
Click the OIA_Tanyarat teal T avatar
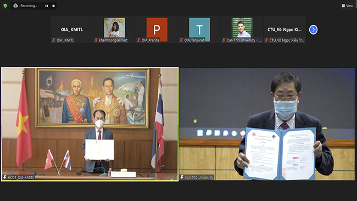[199, 30]
